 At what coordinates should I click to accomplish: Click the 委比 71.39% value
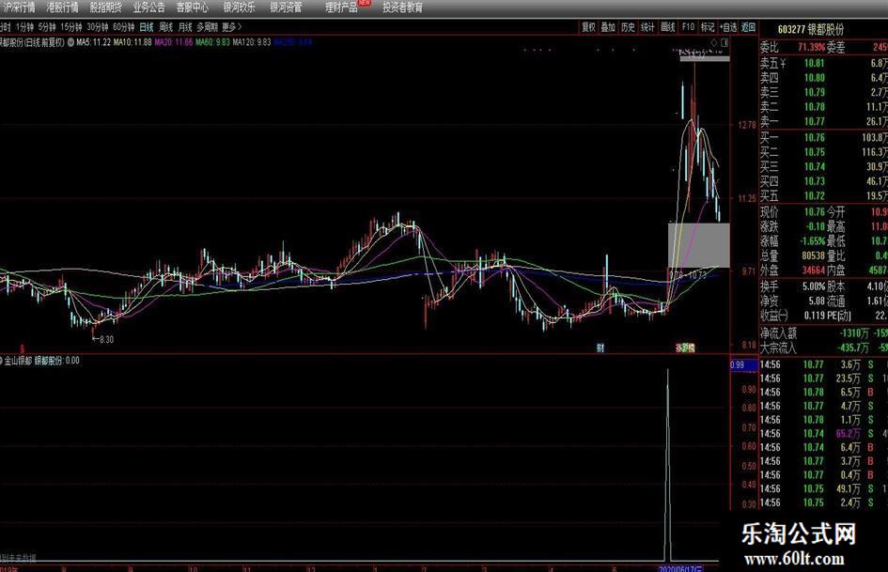(811, 47)
